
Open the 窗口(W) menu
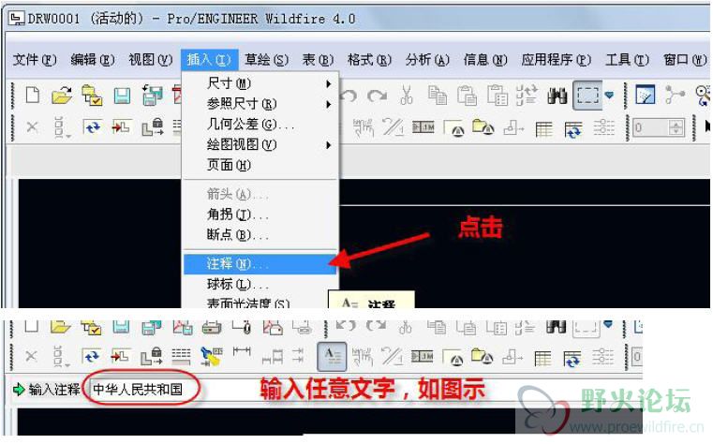684,60
